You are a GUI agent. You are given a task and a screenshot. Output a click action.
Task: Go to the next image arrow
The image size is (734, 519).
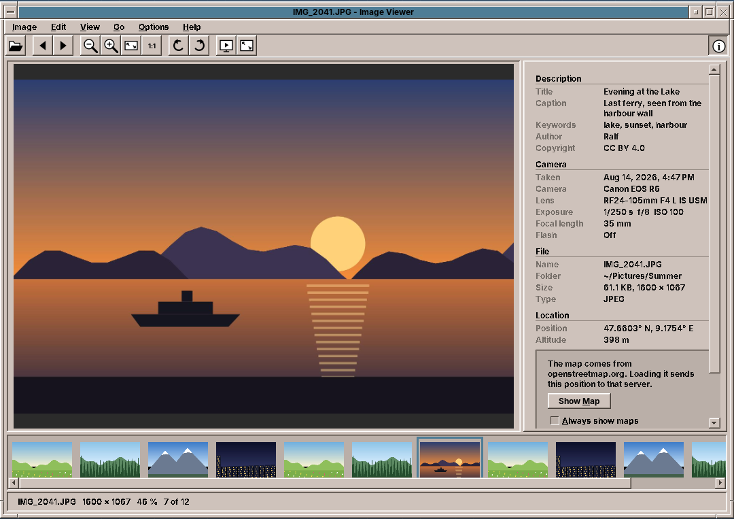click(x=63, y=46)
